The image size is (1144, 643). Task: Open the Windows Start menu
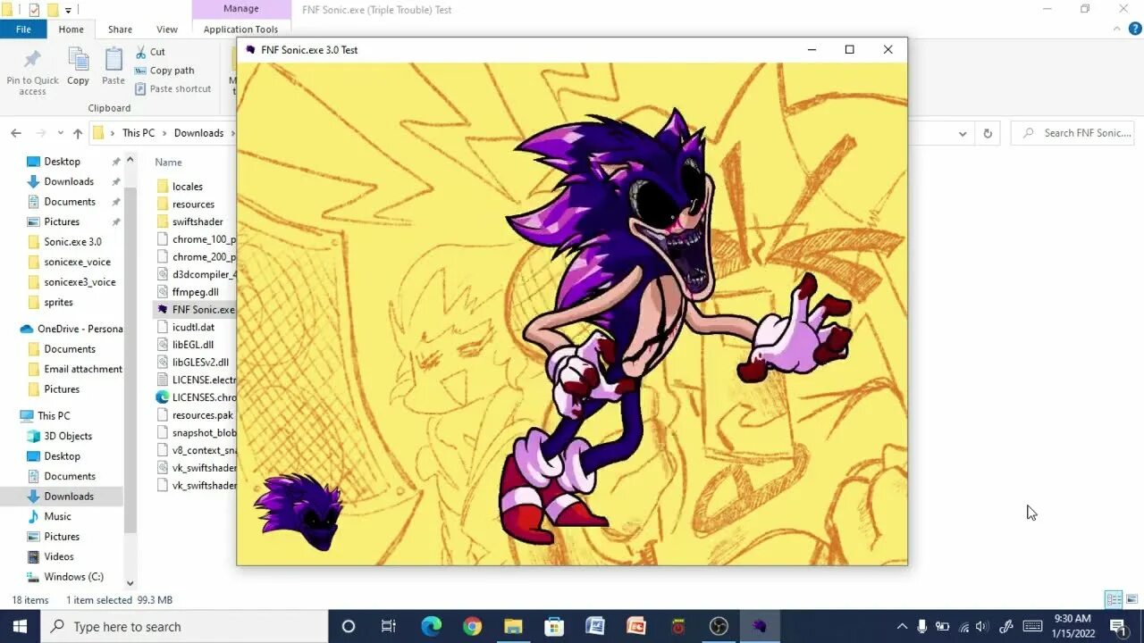click(20, 626)
